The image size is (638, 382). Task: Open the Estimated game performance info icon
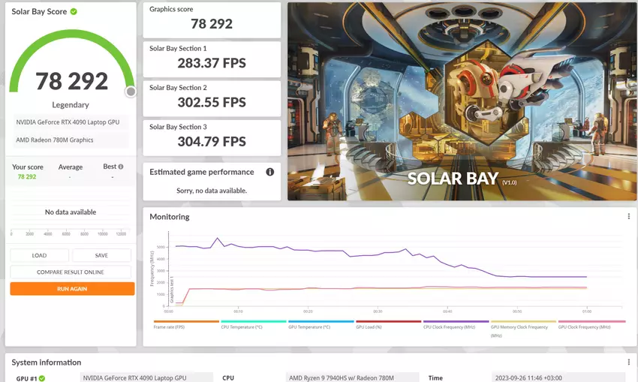[x=270, y=172]
